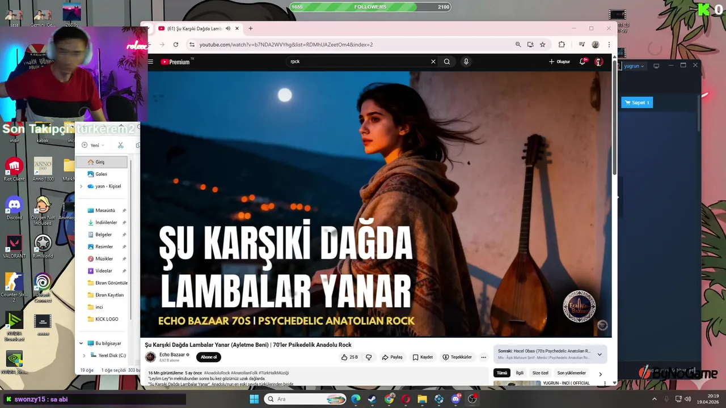
Task: Open Steam from the taskbar
Action: 372,399
